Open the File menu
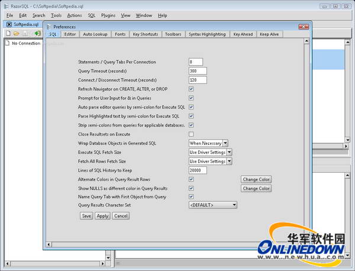The height and width of the screenshot is (271, 355). [x=9, y=15]
